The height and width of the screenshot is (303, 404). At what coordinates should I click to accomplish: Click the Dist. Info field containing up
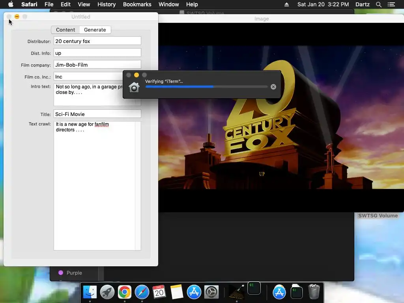97,53
